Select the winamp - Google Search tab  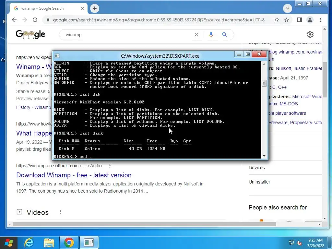coord(49,8)
